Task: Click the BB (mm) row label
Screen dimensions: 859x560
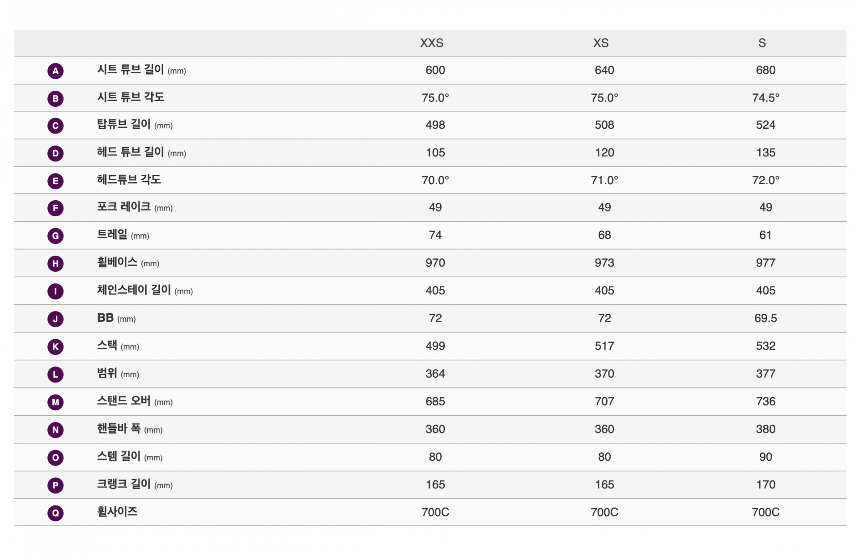Action: [x=116, y=318]
